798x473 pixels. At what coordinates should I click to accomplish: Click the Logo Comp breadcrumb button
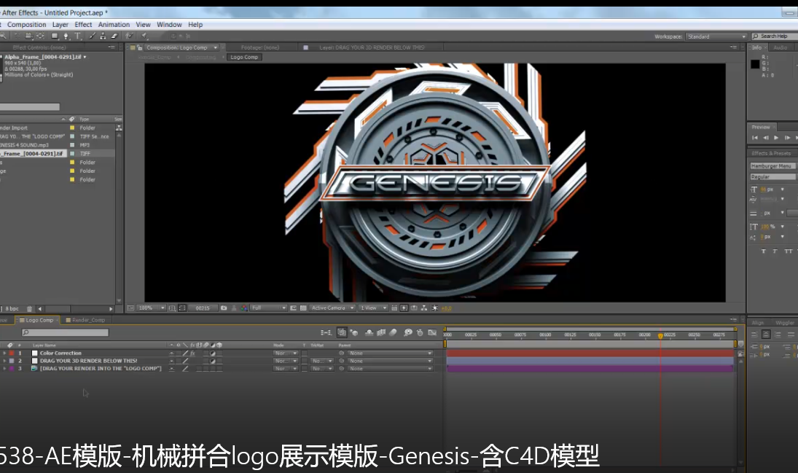tap(243, 57)
